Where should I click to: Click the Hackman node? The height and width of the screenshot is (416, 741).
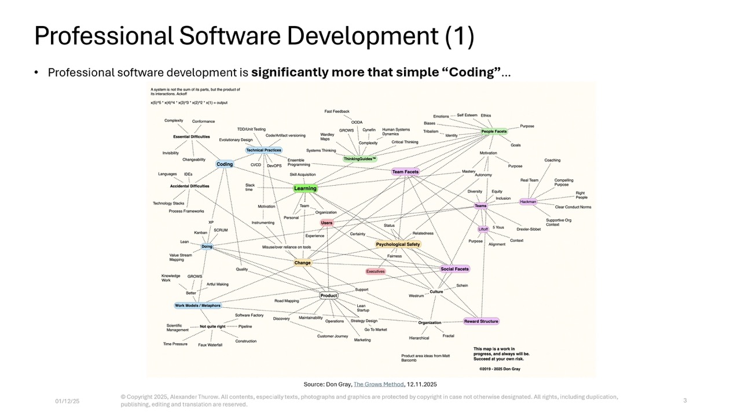pos(528,202)
